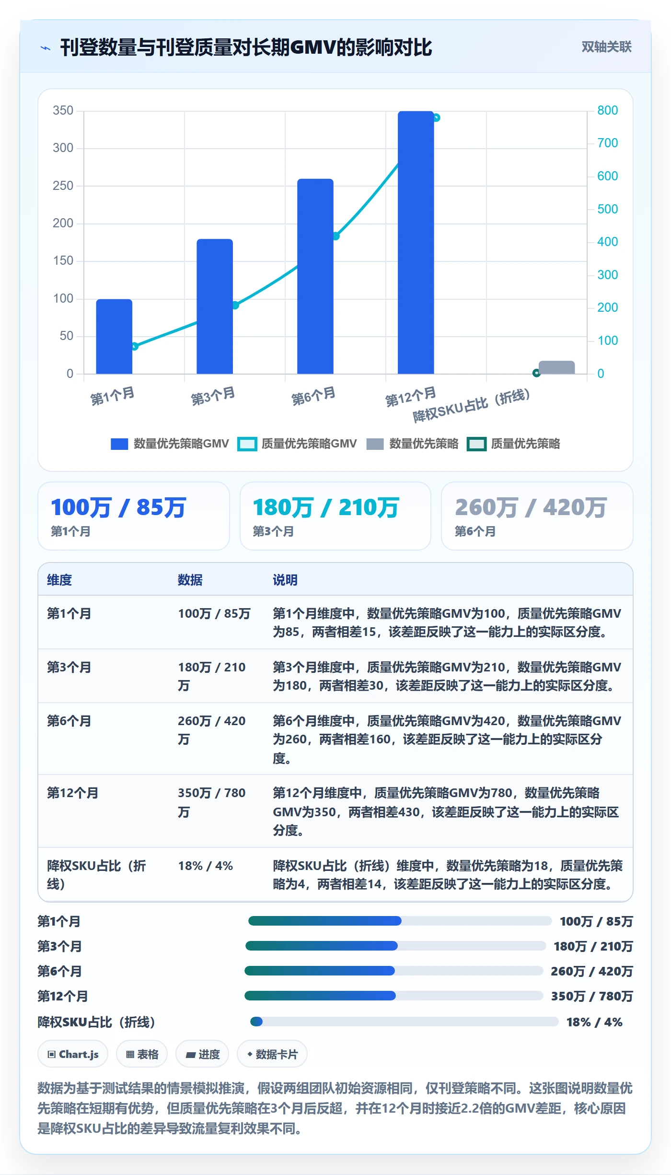Click the blue bar for 第12个月
The height and width of the screenshot is (1175, 671).
click(416, 242)
